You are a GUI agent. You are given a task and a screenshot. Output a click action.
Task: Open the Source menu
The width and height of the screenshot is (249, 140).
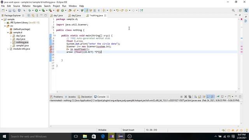pyautogui.click(x=16, y=6)
